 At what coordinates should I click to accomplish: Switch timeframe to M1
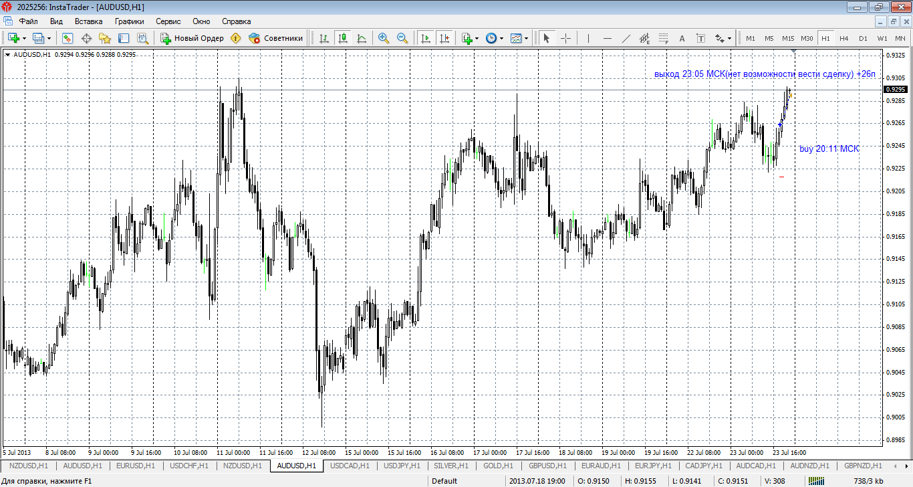(x=751, y=38)
